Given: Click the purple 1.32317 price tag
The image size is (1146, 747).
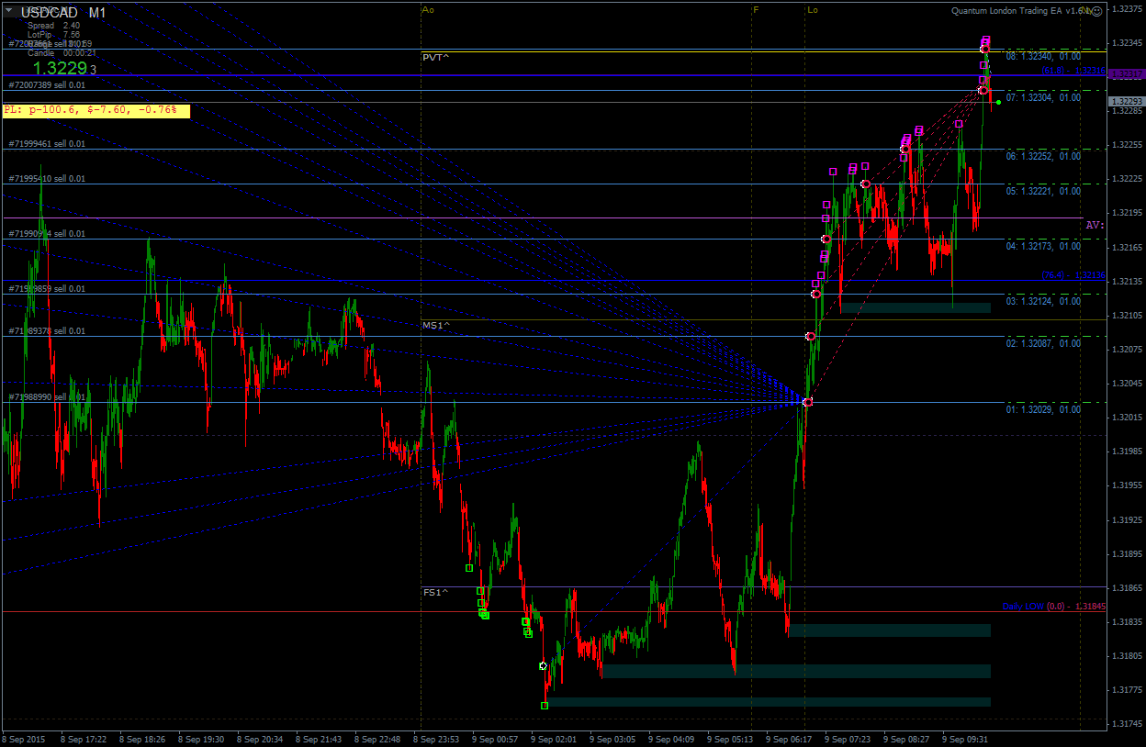Looking at the screenshot, I should point(1126,73).
